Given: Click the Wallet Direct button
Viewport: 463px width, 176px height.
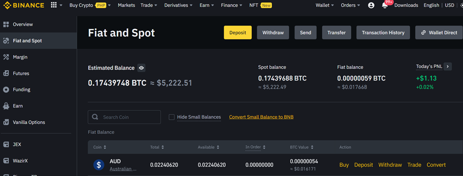Looking at the screenshot, I should coord(439,33).
